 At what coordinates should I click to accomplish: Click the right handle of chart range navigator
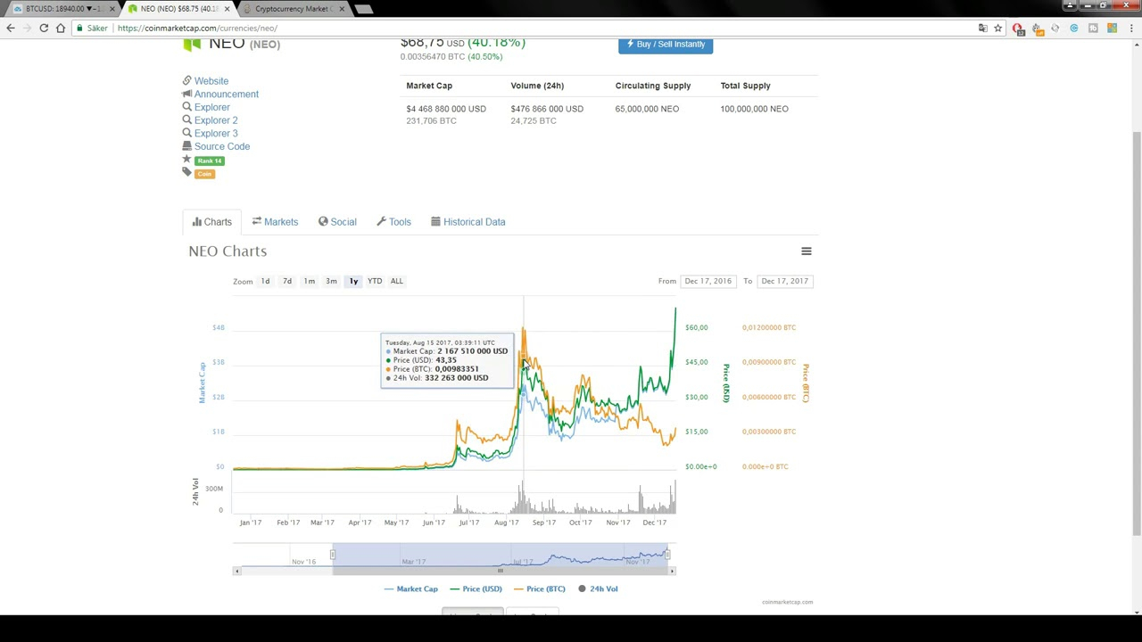[667, 555]
